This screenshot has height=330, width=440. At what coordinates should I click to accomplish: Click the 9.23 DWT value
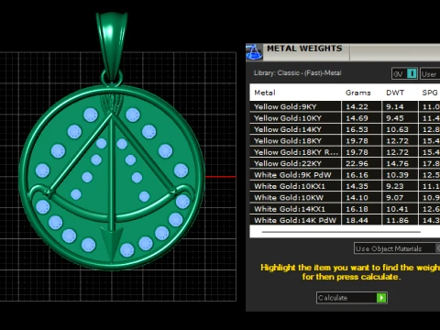click(395, 186)
